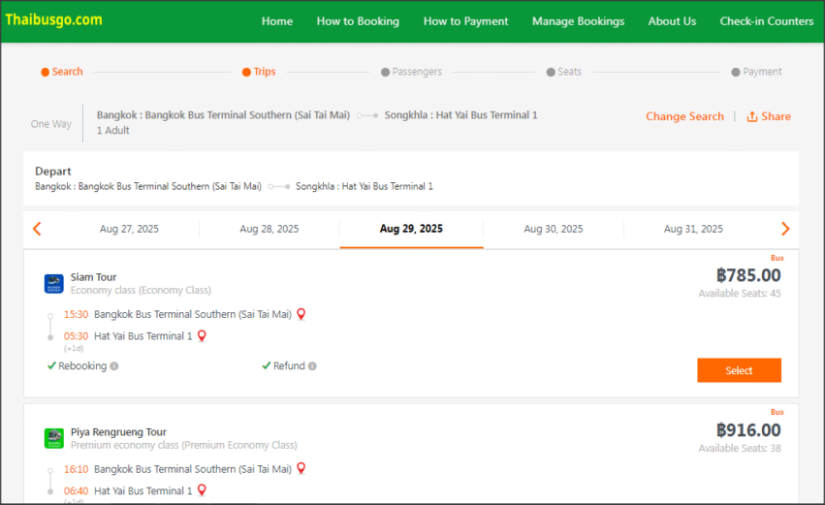Click the Refund info icon
The image size is (825, 505).
tap(312, 366)
